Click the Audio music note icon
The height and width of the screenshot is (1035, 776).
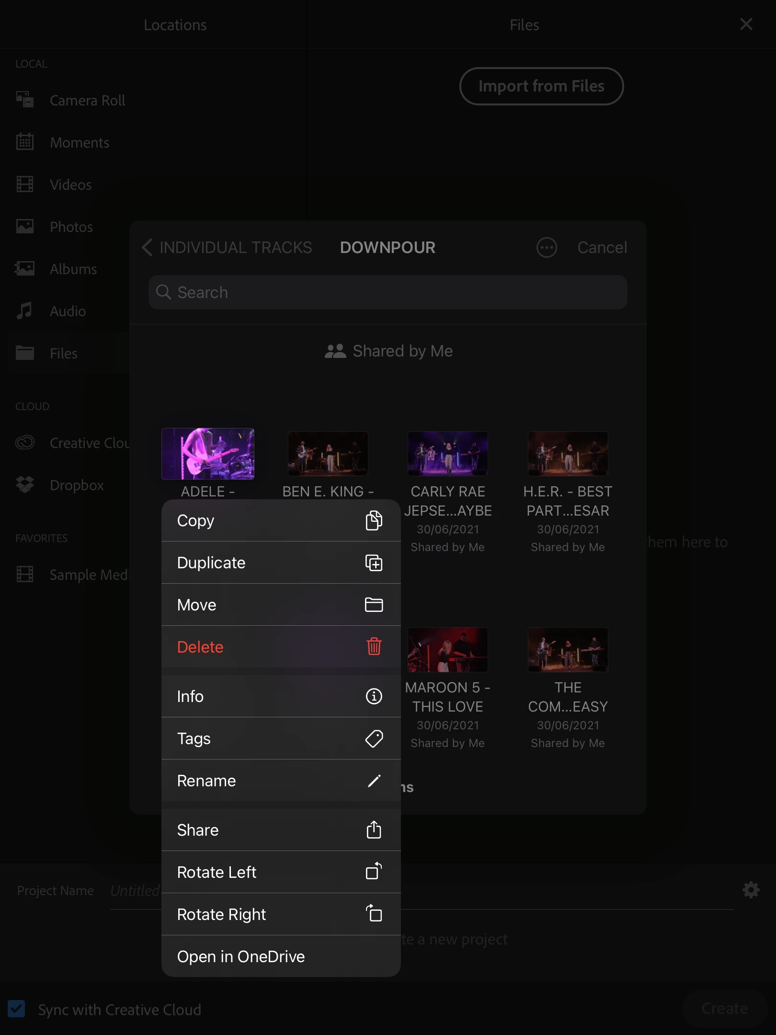pyautogui.click(x=25, y=310)
